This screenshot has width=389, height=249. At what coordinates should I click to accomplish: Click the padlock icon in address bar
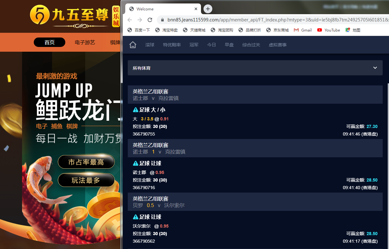162,20
